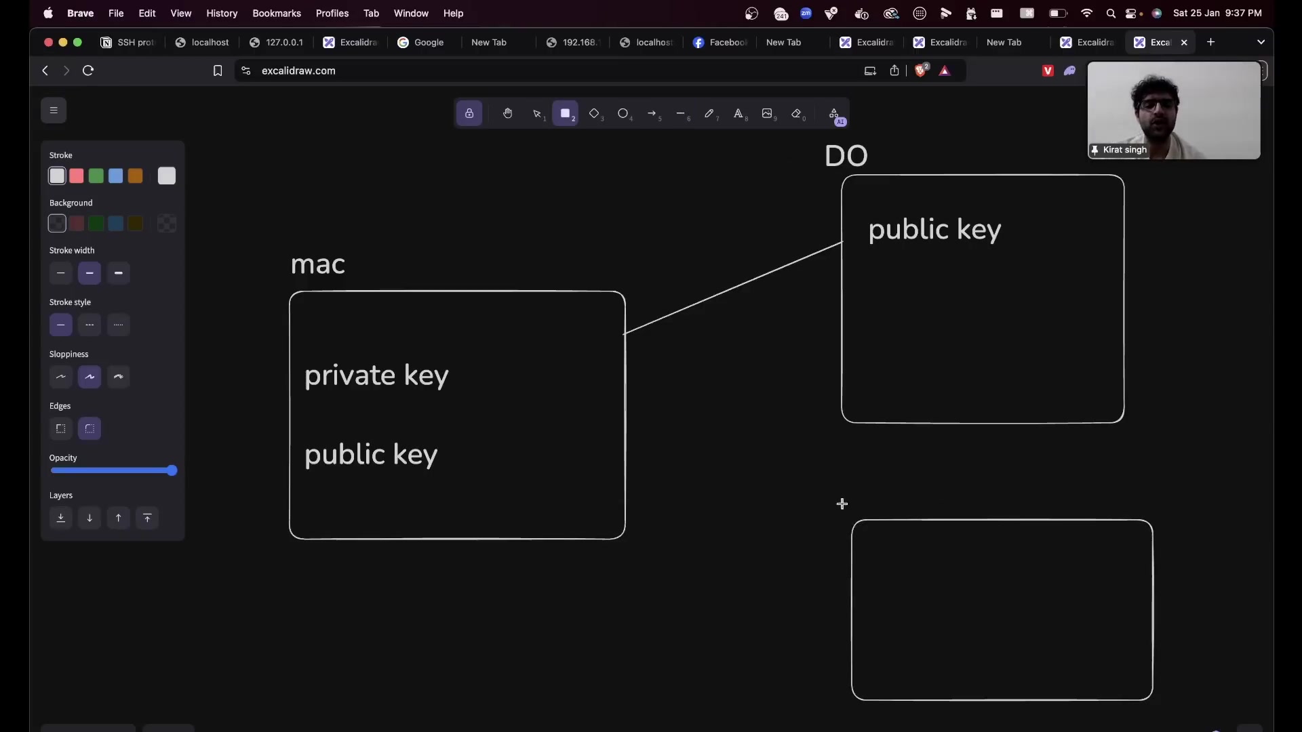This screenshot has height=732, width=1302.
Task: Open the Excalidraw hamburger menu
Action: [54, 110]
